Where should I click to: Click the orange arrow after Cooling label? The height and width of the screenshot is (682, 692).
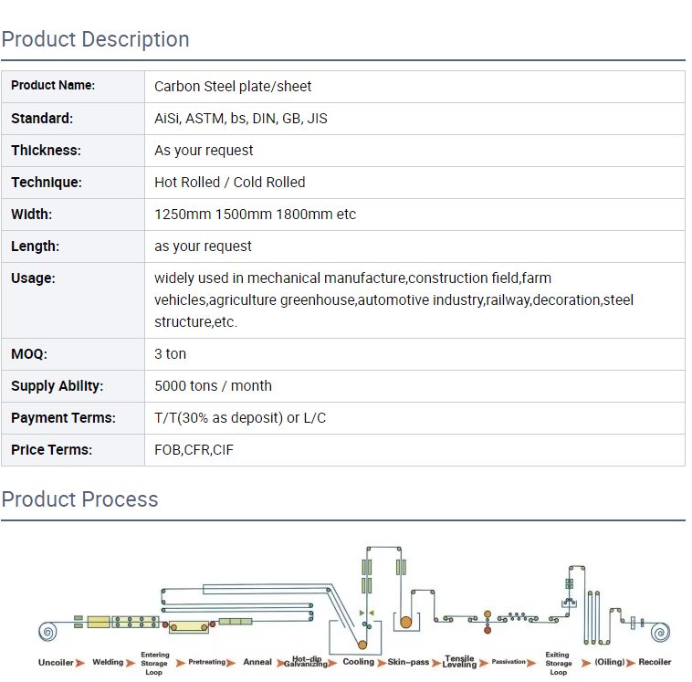[x=382, y=662]
